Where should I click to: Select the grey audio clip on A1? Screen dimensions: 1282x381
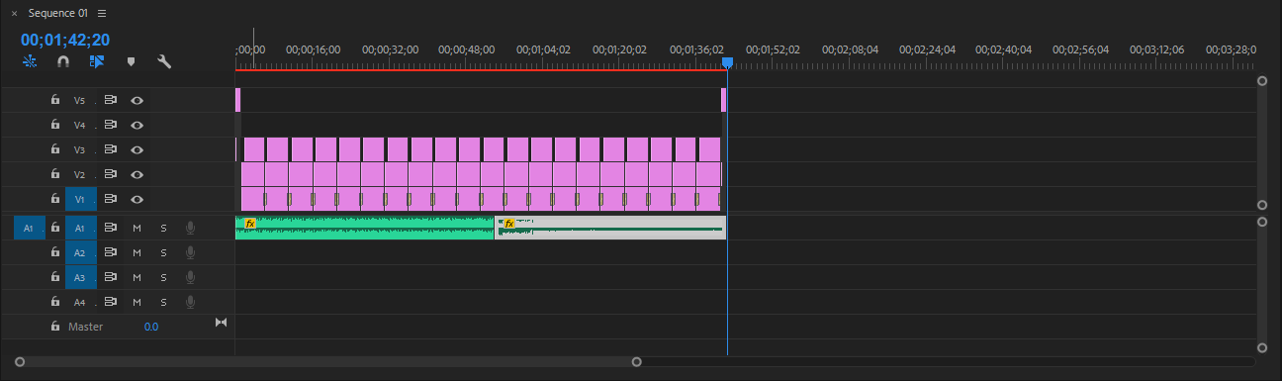(x=610, y=228)
